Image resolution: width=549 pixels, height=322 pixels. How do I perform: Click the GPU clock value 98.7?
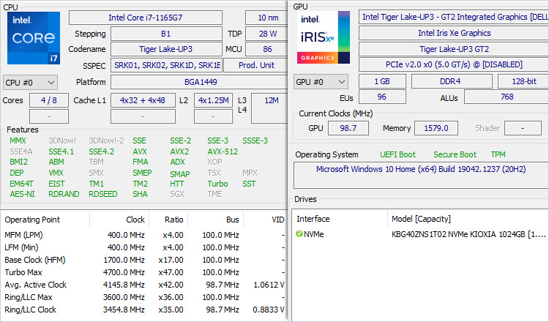click(x=348, y=128)
